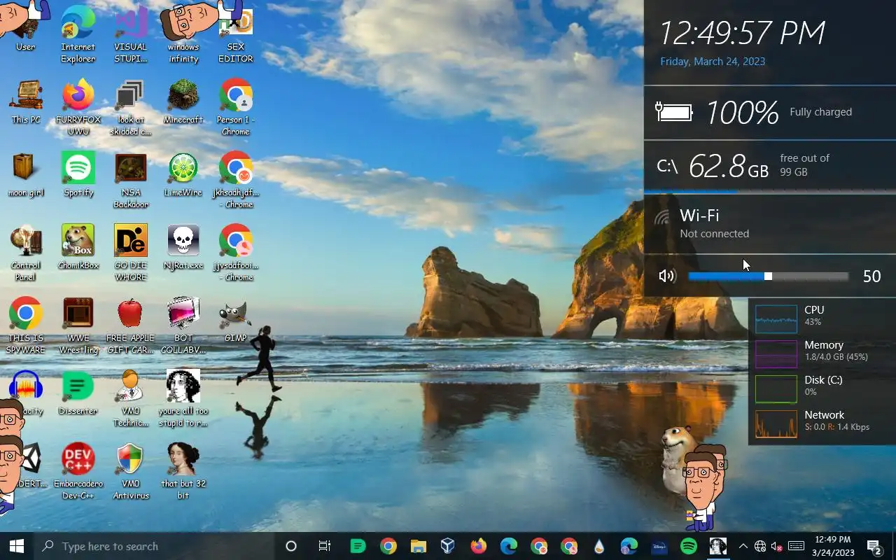Open File Explorer from the taskbar
This screenshot has width=896, height=560.
click(418, 546)
